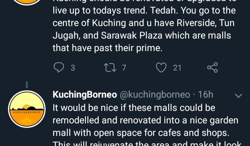This screenshot has height=146, width=250.
Task: Click the reply count 3
Action: click(73, 68)
